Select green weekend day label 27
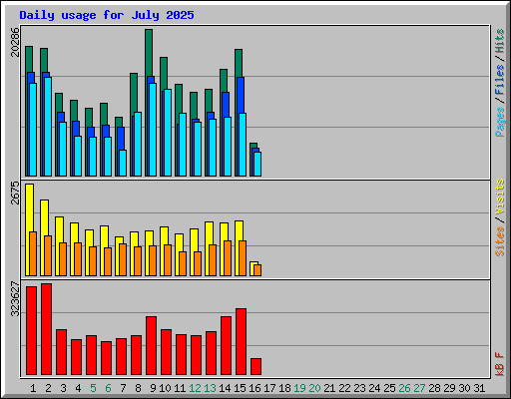This screenshot has height=399, width=511. [x=419, y=388]
